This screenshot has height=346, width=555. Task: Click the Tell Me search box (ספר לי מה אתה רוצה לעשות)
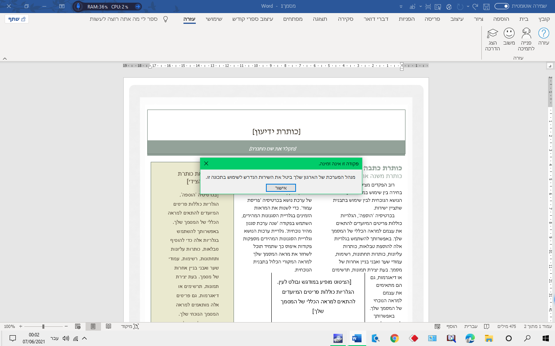point(124,19)
